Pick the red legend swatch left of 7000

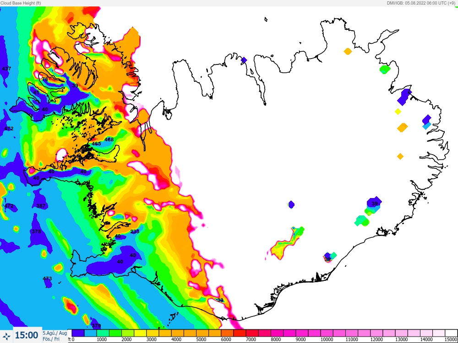240,333
